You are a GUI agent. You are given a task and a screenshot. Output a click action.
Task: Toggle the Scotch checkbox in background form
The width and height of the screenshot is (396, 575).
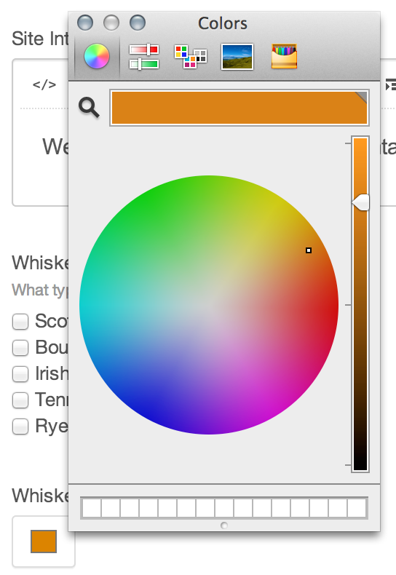(20, 321)
